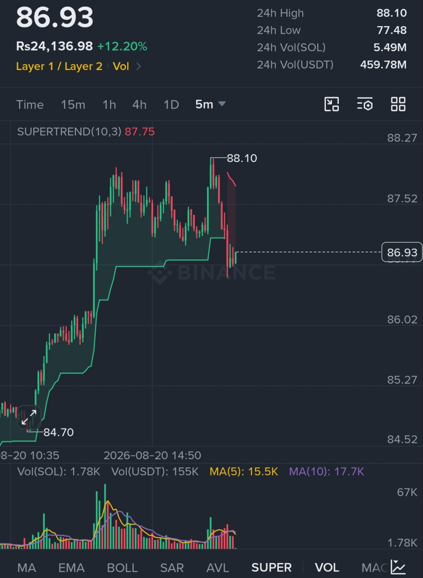The image size is (423, 578).
Task: Open the picture-in-picture chart icon
Action: click(x=332, y=104)
